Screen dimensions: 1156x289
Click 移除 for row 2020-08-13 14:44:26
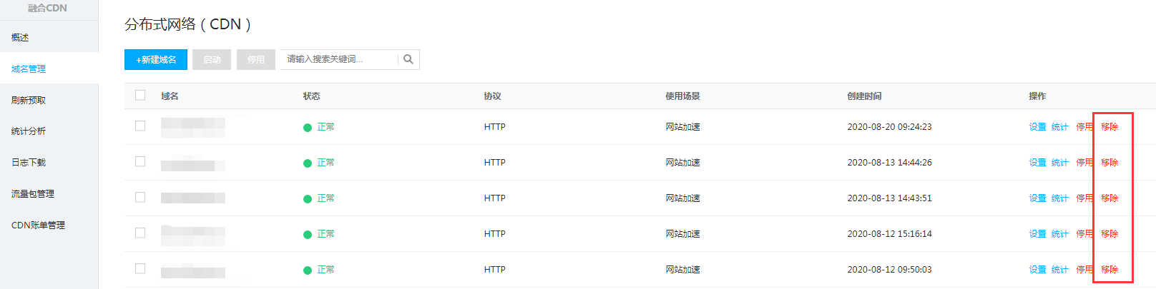pos(1110,163)
